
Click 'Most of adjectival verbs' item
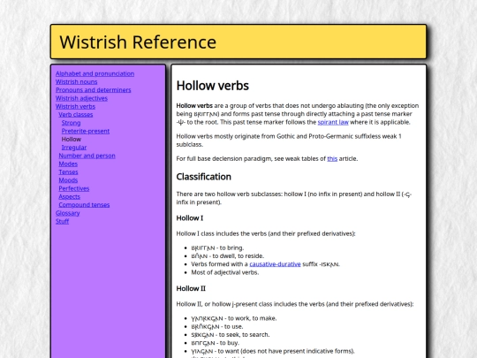pos(225,273)
